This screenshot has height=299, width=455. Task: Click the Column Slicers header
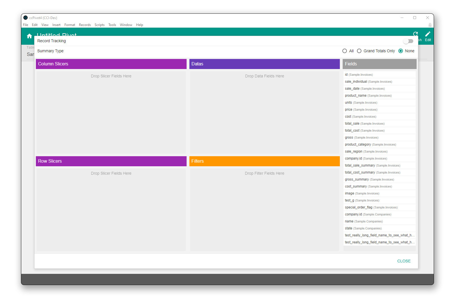[x=111, y=64]
